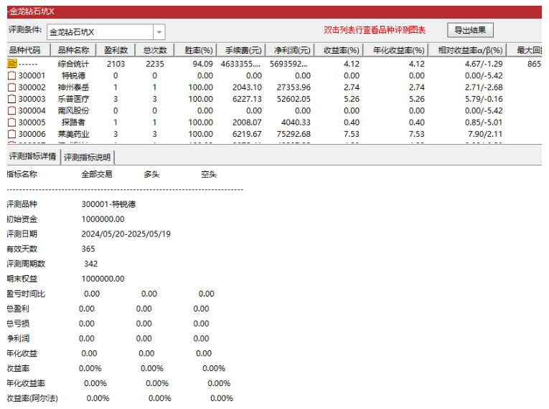Click the 收益率(阿尔法) indicator label
Image resolution: width=549 pixels, height=409 pixels.
[x=32, y=398]
